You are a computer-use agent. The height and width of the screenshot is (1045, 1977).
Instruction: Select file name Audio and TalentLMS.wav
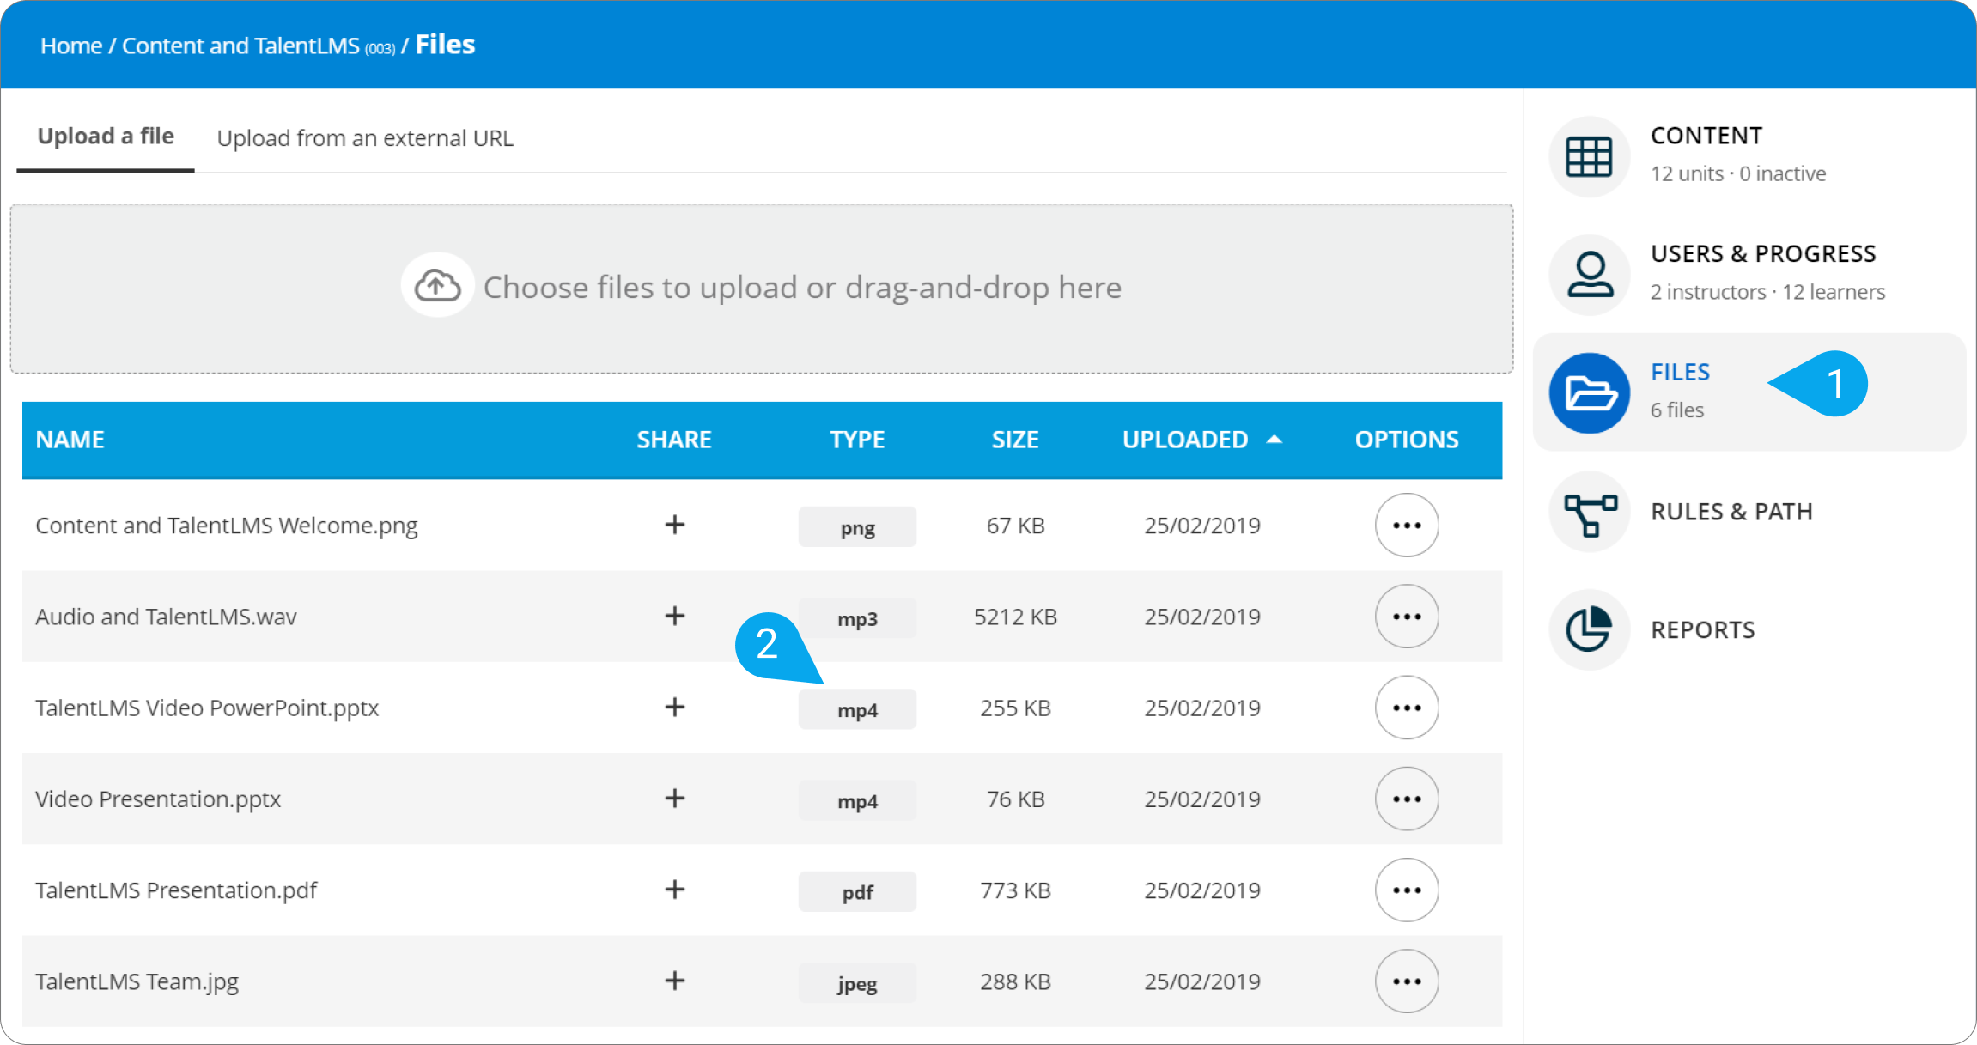(x=166, y=617)
